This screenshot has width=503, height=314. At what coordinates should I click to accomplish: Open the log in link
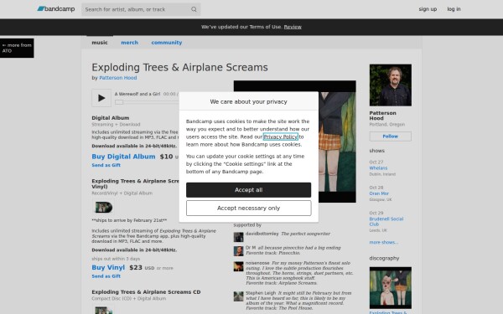pyautogui.click(x=454, y=9)
